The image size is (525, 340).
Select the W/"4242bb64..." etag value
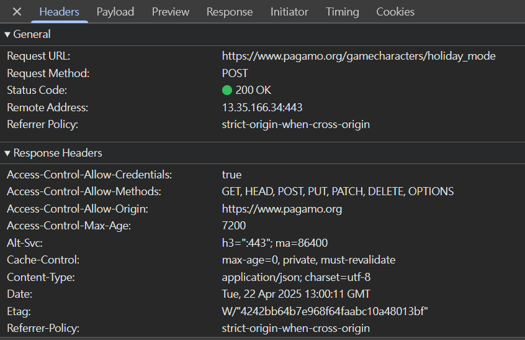tap(325, 311)
